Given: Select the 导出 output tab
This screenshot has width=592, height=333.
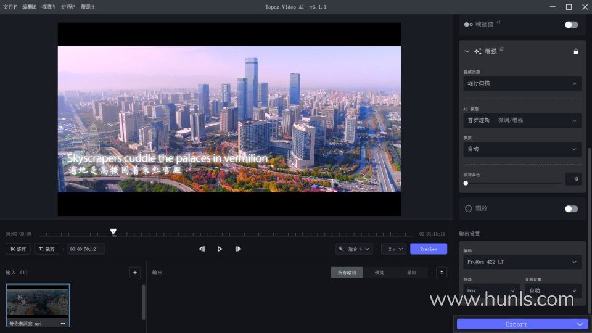Looking at the screenshot, I should [x=411, y=273].
